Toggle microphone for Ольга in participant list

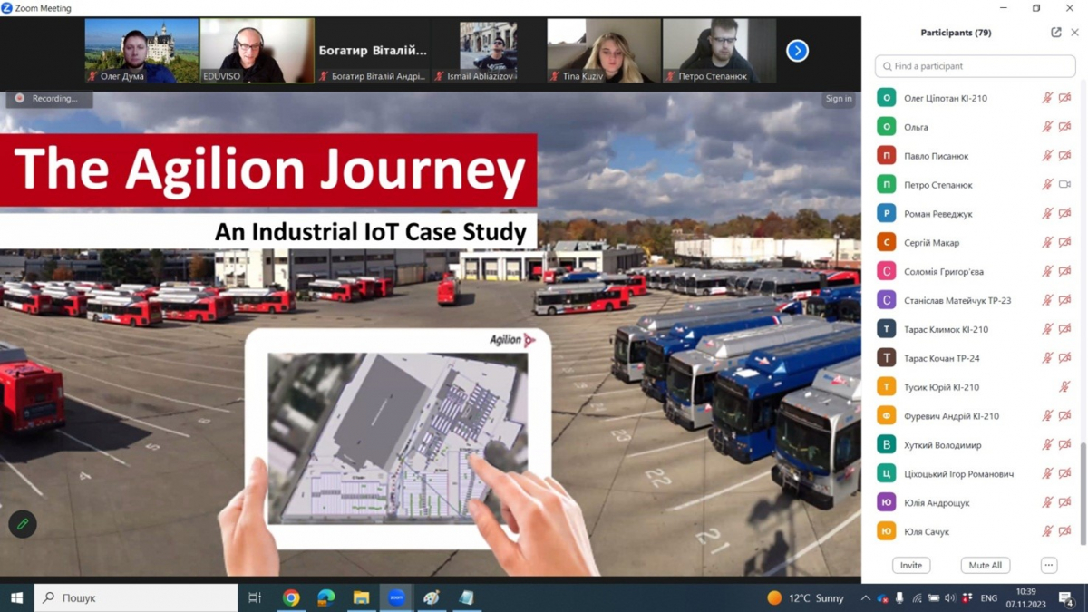coord(1047,127)
